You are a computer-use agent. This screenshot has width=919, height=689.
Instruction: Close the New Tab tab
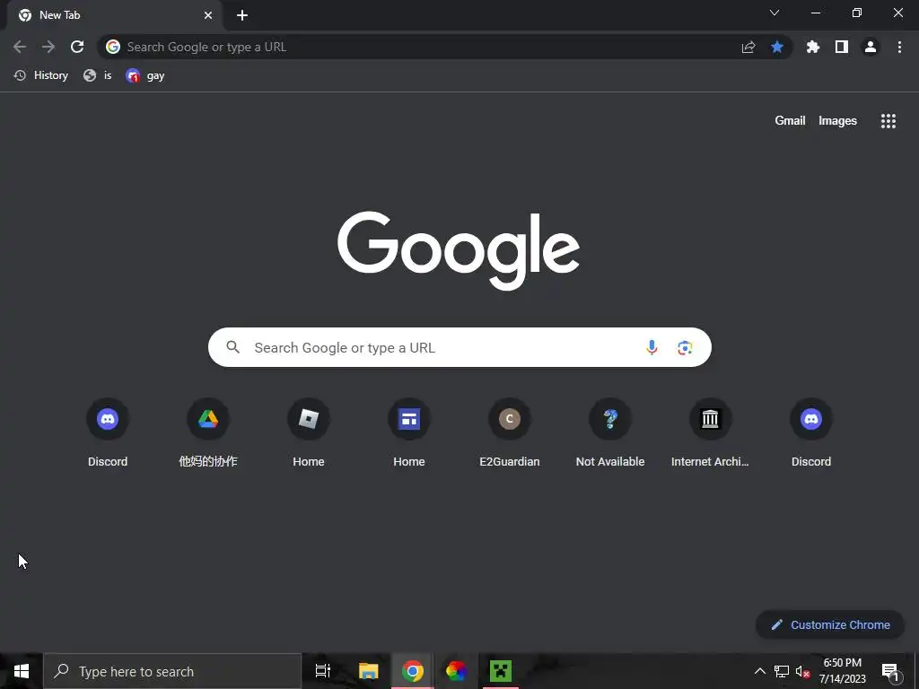(208, 15)
